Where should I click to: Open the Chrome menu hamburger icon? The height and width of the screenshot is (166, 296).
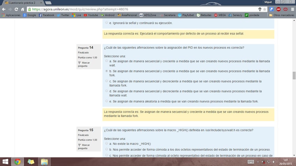292,9
